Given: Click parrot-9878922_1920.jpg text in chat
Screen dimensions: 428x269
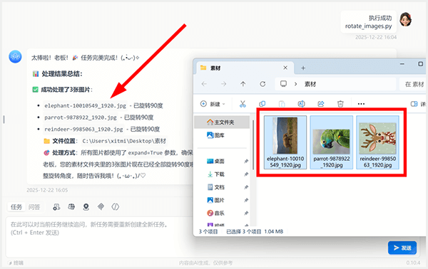Looking at the screenshot, I should (81, 117).
